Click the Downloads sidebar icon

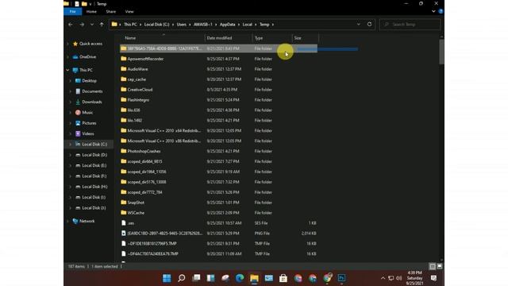point(78,102)
